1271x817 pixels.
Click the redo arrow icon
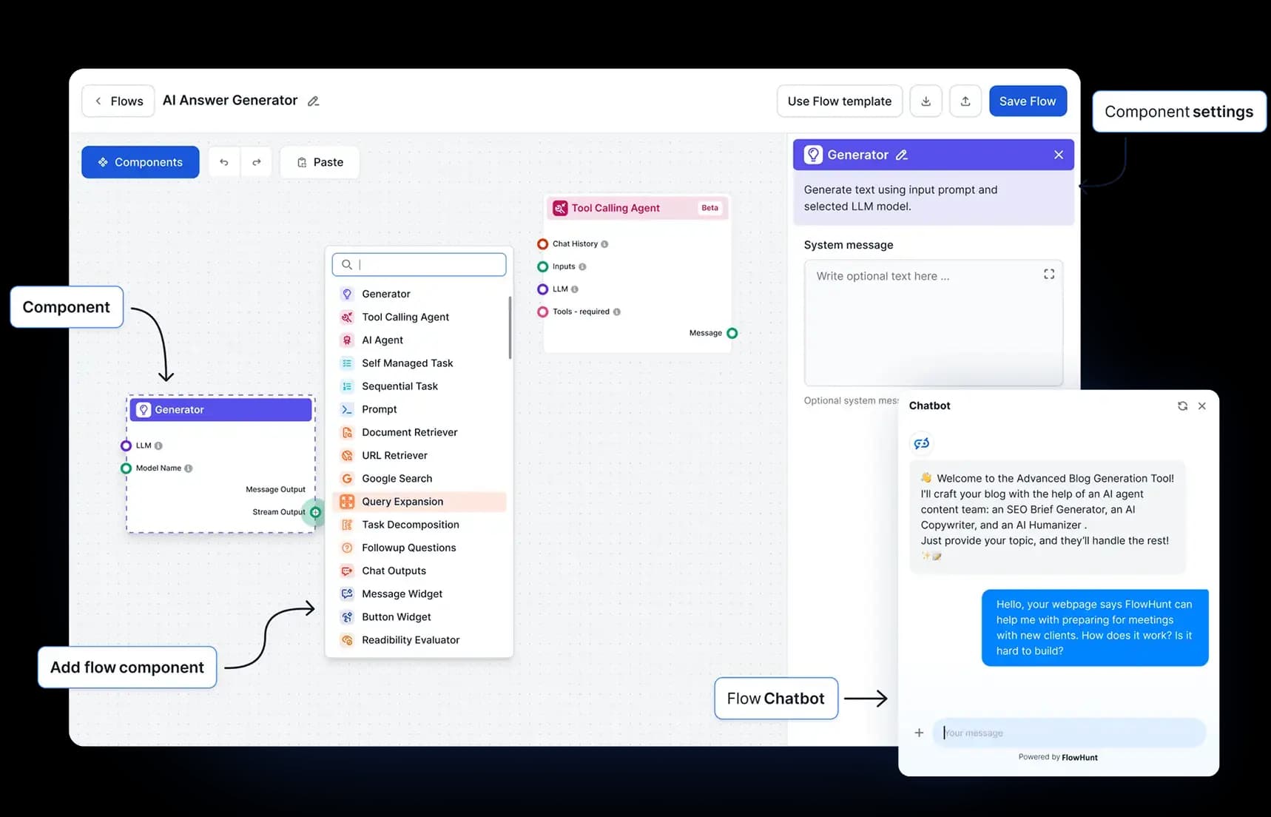tap(256, 162)
